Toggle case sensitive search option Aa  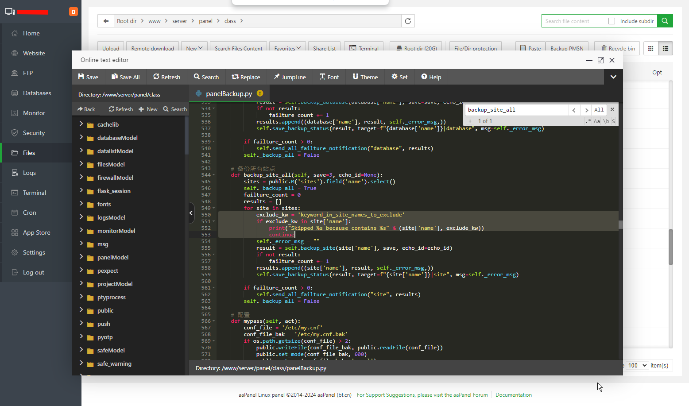point(597,121)
